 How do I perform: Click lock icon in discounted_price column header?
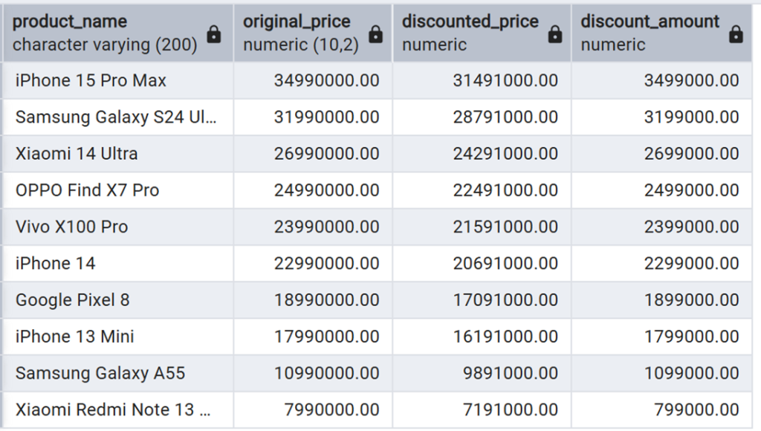[x=555, y=34]
